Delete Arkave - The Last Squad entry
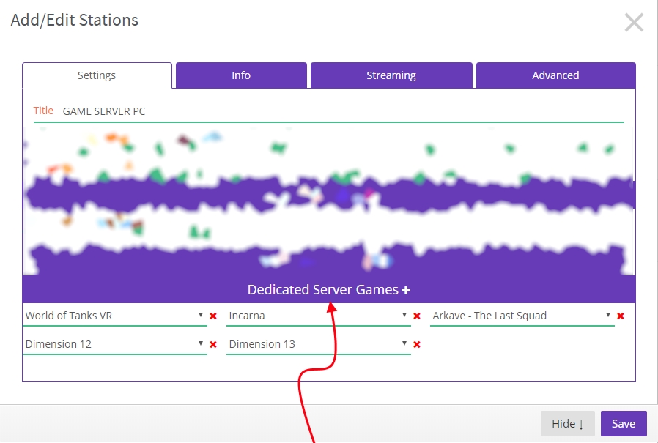 (x=621, y=316)
